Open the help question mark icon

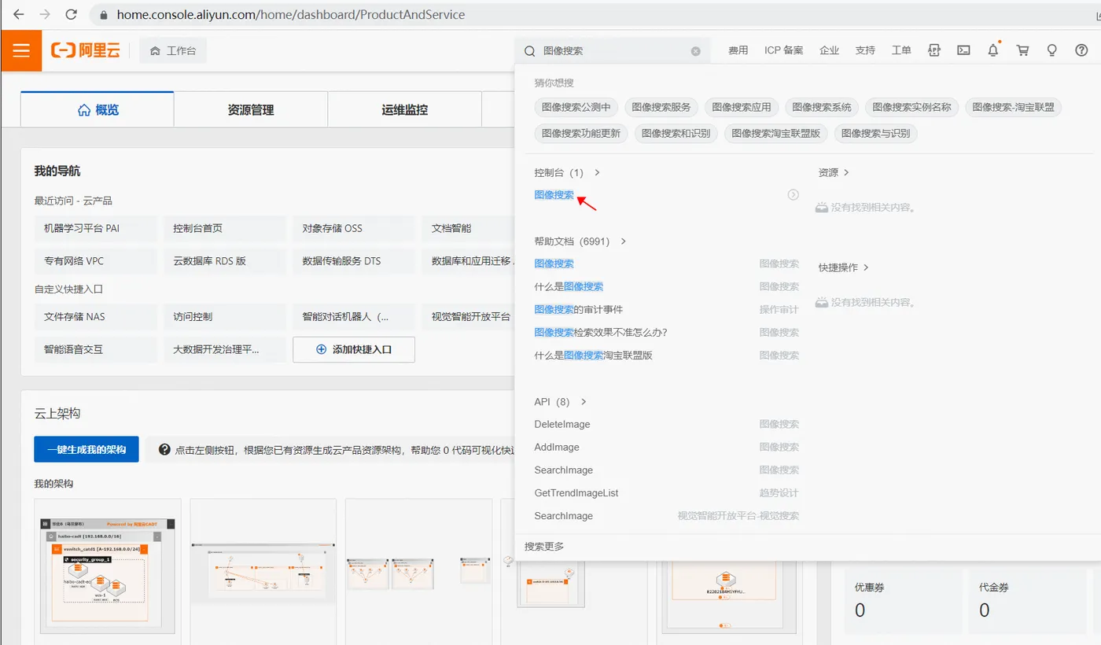point(1081,50)
